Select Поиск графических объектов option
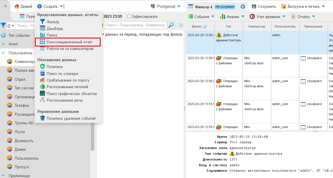 (72, 94)
